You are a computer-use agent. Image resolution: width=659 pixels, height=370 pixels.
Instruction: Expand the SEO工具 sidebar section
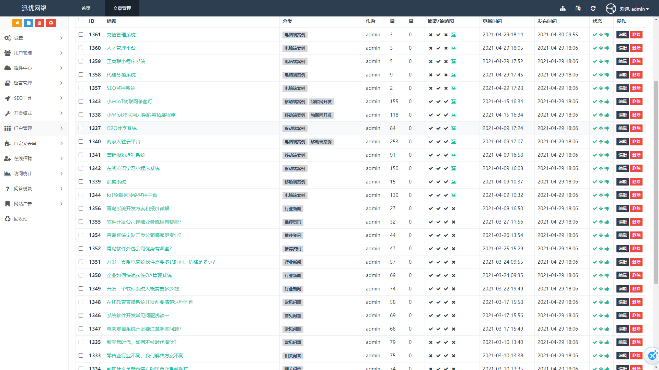tap(34, 98)
